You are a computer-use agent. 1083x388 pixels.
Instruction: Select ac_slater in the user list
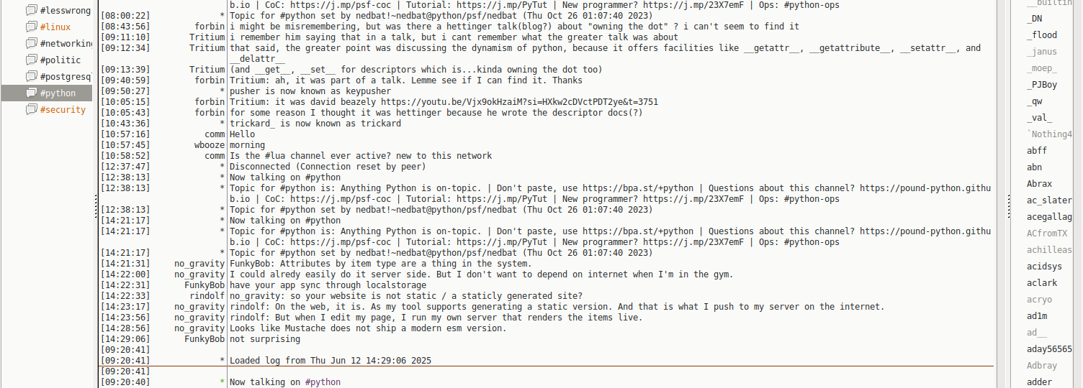coord(1049,200)
